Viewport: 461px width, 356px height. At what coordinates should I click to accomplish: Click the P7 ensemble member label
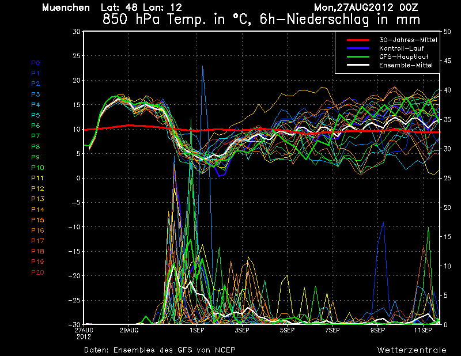pyautogui.click(x=36, y=136)
